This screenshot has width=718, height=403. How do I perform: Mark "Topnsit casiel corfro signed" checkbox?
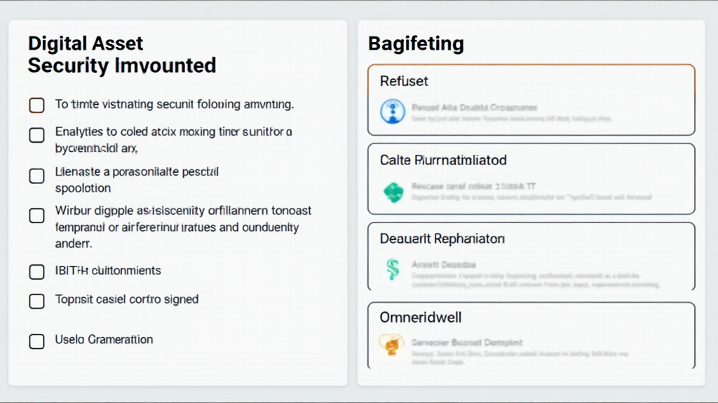point(36,301)
